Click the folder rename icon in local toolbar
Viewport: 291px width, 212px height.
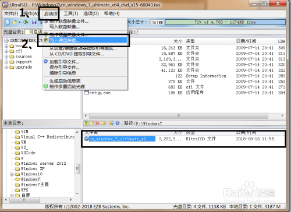click(x=104, y=123)
